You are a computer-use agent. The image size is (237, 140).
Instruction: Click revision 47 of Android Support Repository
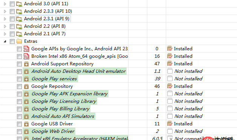[157, 64]
